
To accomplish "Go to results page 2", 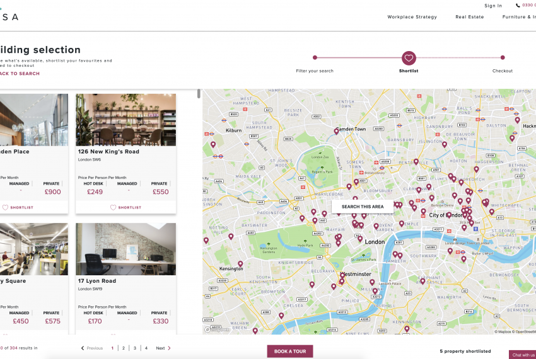I will [x=124, y=348].
